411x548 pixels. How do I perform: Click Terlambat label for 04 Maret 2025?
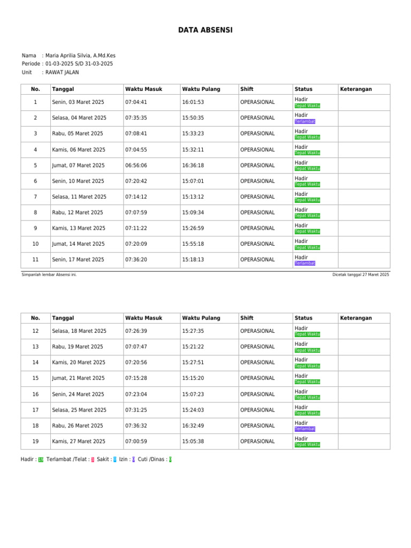(305, 121)
